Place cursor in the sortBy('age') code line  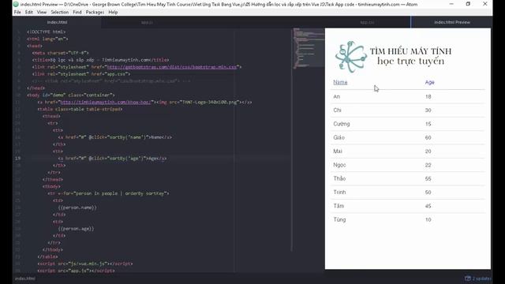112,158
